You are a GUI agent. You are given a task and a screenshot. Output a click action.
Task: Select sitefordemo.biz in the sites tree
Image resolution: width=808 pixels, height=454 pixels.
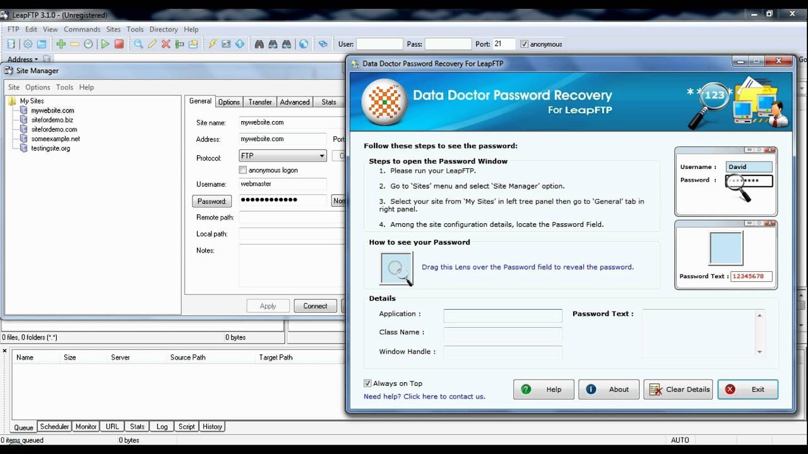pyautogui.click(x=52, y=120)
